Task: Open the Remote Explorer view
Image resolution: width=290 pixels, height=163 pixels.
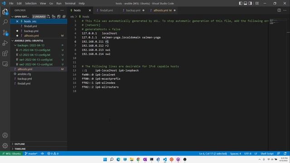Action: 5,64
